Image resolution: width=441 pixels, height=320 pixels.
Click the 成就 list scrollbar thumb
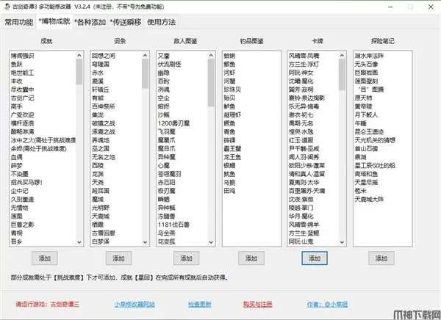(79, 72)
